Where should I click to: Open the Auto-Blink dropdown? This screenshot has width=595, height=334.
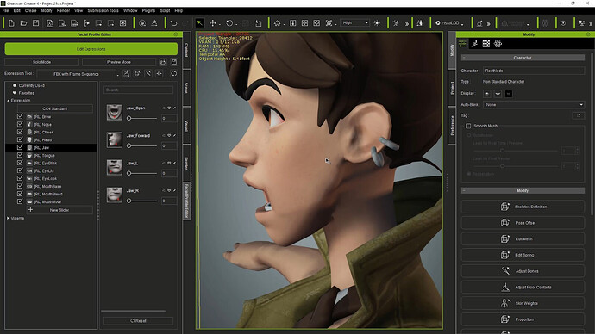(x=534, y=104)
